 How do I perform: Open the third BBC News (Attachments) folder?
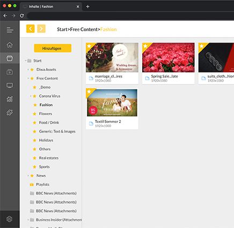click(x=56, y=211)
